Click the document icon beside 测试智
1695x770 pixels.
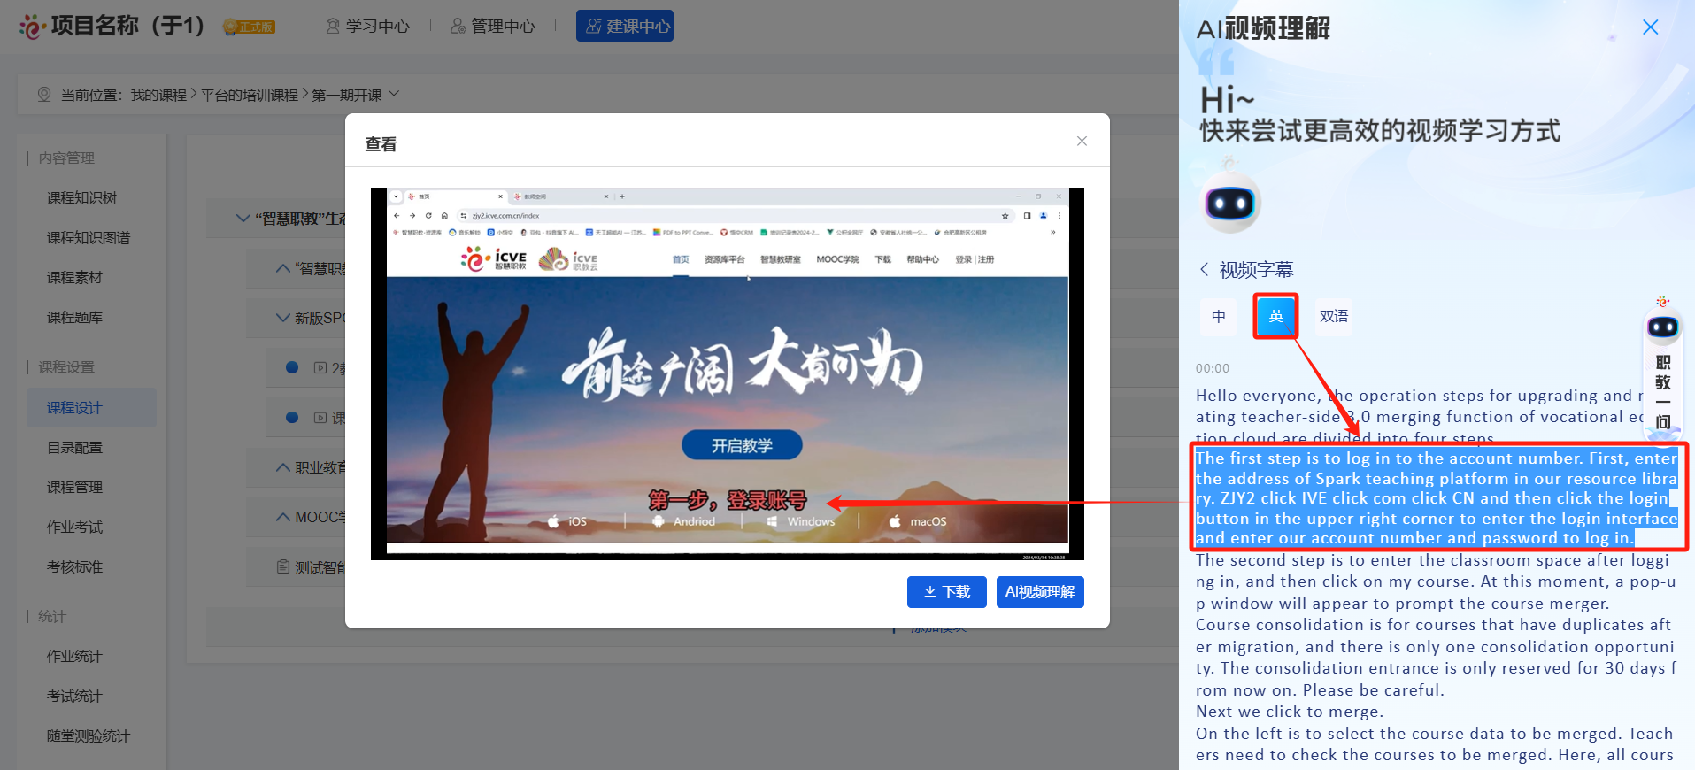click(x=283, y=566)
